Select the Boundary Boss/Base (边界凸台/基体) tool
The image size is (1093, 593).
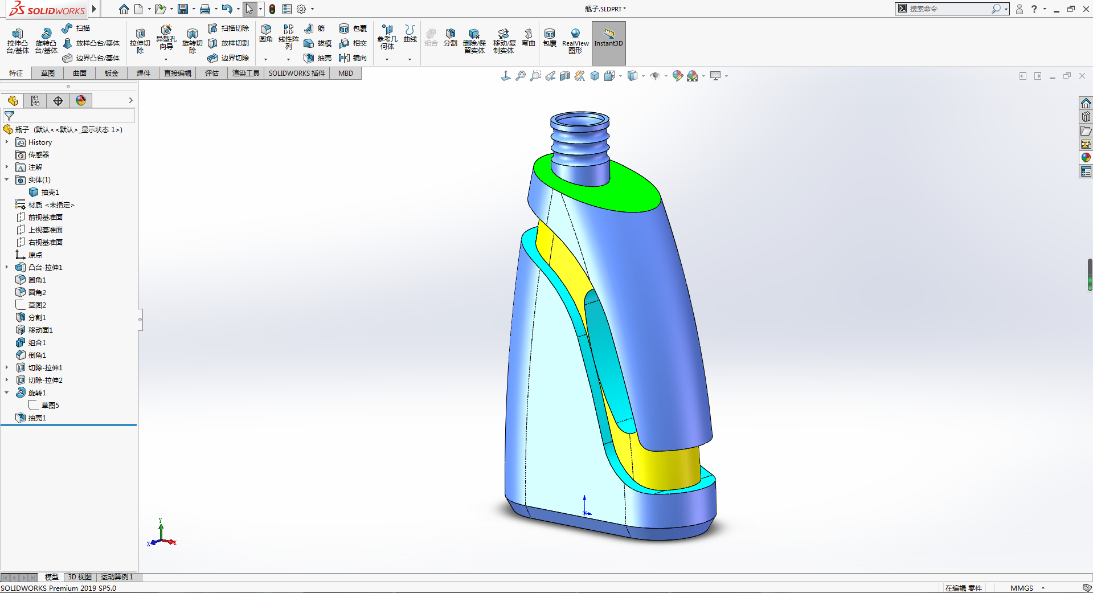tap(91, 58)
